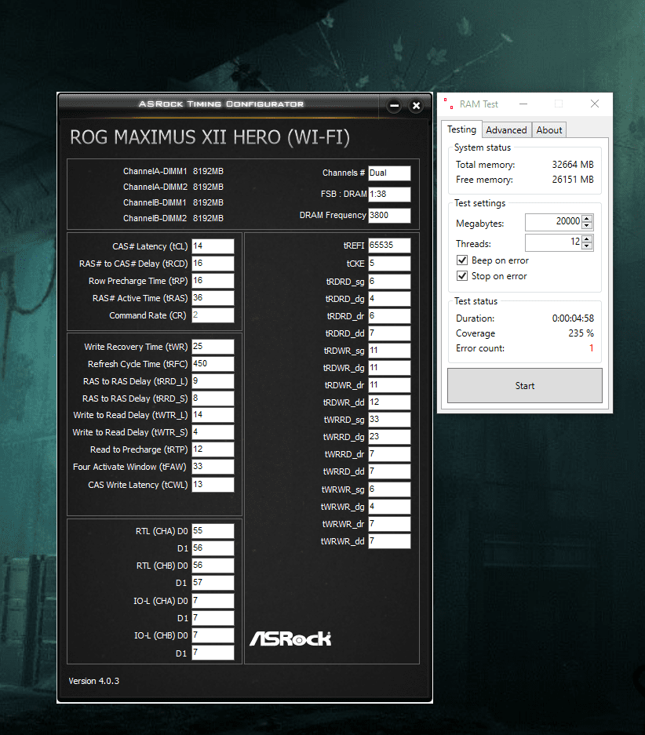Click the tWRRD_dg field
The width and height of the screenshot is (645, 735).
point(389,437)
